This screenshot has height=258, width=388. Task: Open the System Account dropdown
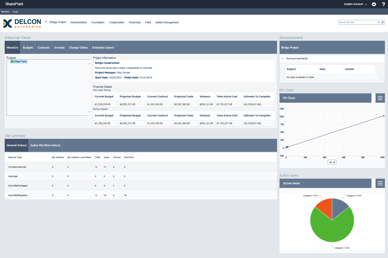(355, 4)
